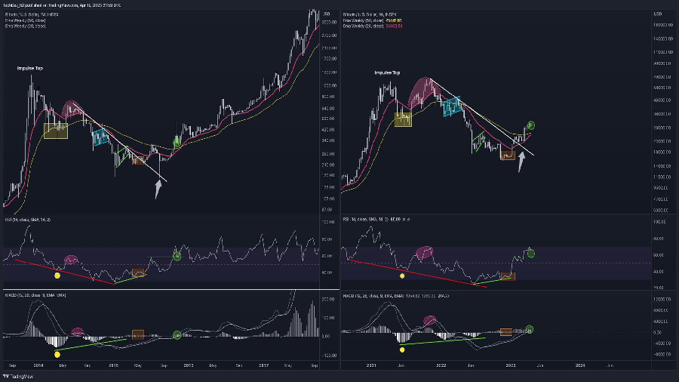Select the yellow rectangle on the left price chart

(56, 131)
